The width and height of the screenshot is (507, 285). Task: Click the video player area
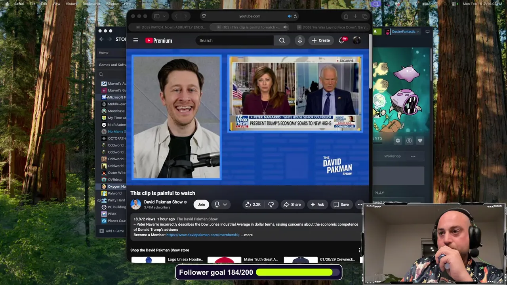point(248,118)
